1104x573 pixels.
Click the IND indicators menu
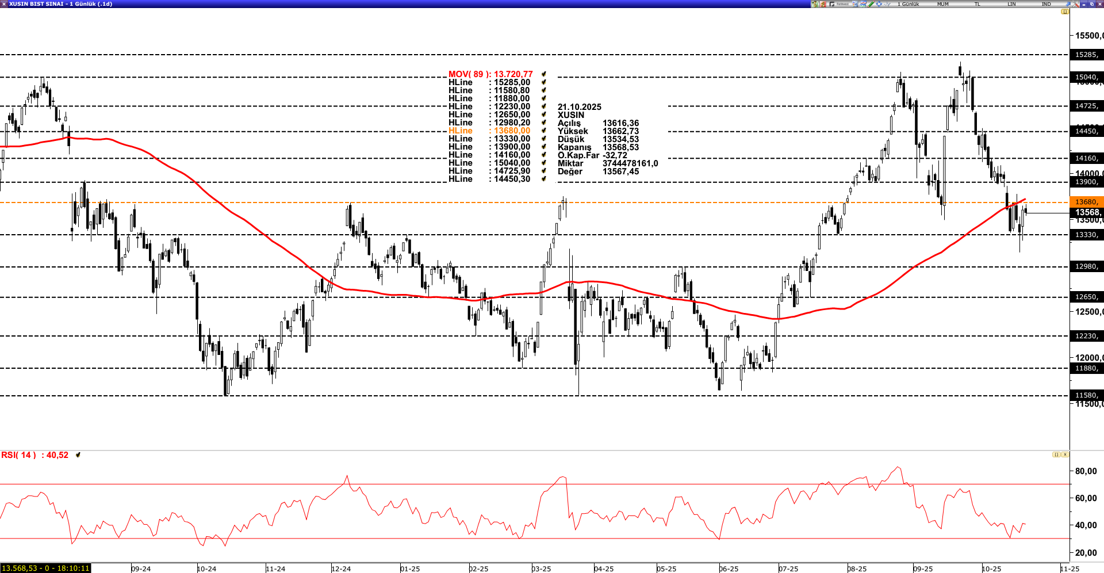(1046, 4)
